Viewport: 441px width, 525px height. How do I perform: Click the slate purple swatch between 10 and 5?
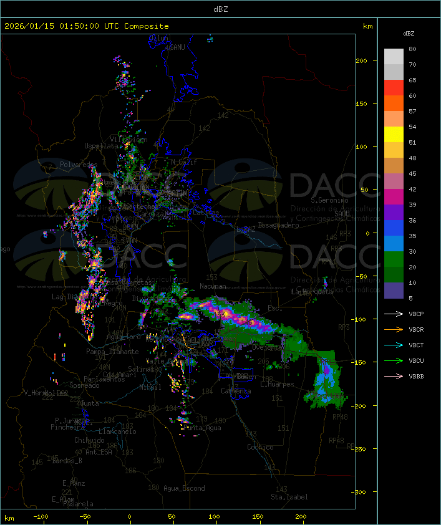tap(394, 291)
